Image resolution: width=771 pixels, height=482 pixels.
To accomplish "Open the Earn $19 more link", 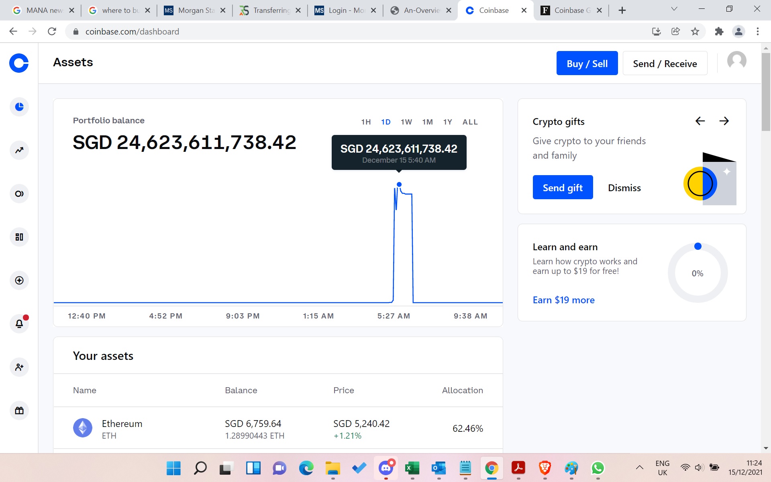I will coord(563,300).
